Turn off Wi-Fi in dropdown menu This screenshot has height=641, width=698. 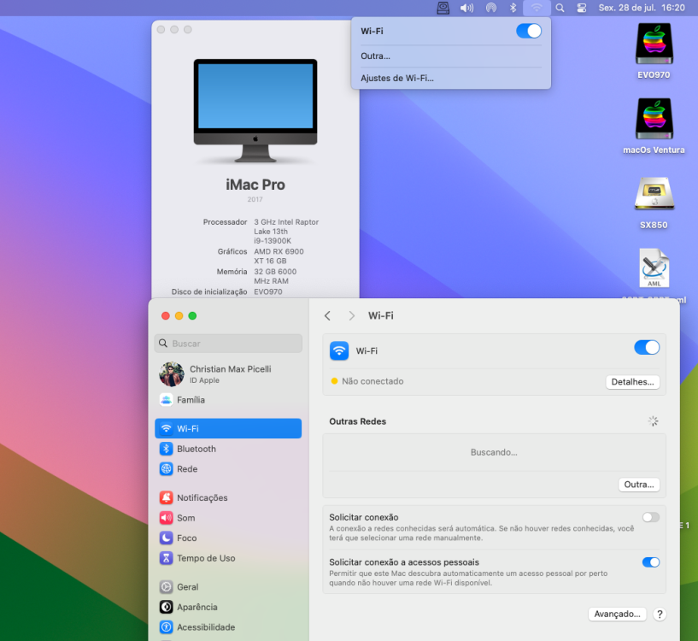click(x=528, y=31)
